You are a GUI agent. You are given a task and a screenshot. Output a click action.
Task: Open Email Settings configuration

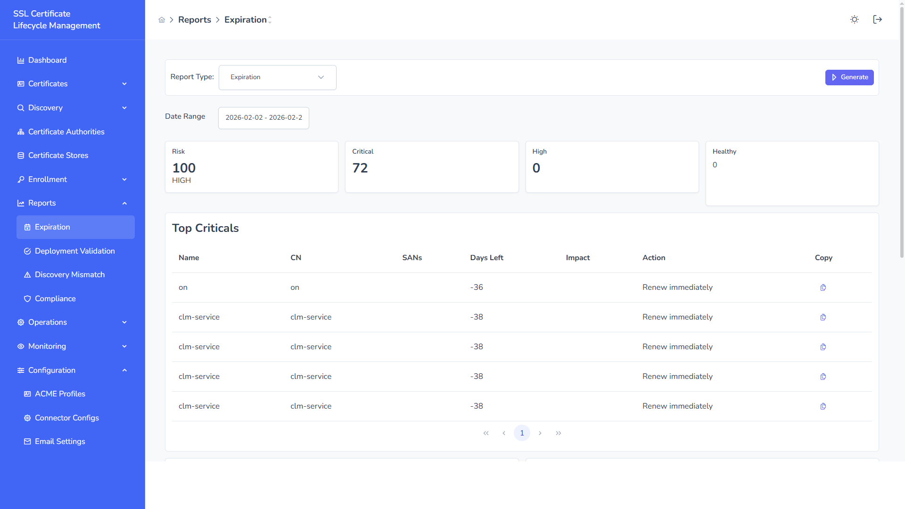pos(60,442)
